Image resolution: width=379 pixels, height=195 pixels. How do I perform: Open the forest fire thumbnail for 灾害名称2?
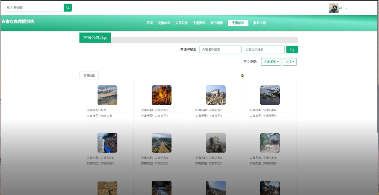162,95
